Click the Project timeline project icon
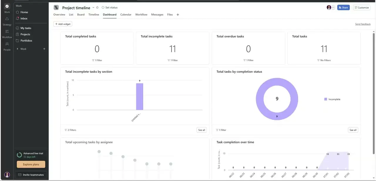 (56, 8)
